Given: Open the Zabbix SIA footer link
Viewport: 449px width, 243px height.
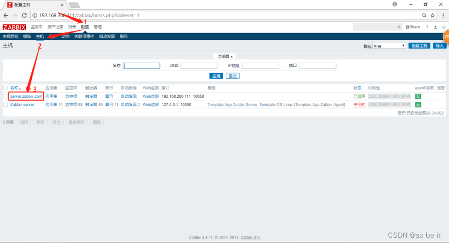Looking at the screenshot, I should pos(250,238).
